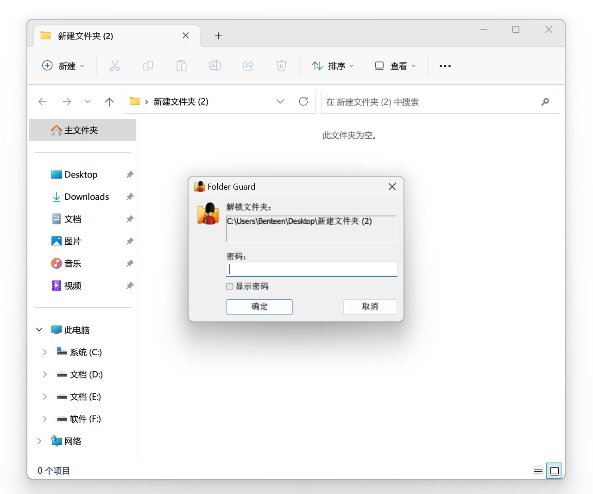This screenshot has height=494, width=593.
Task: Click the 密码 password input field
Action: point(311,269)
